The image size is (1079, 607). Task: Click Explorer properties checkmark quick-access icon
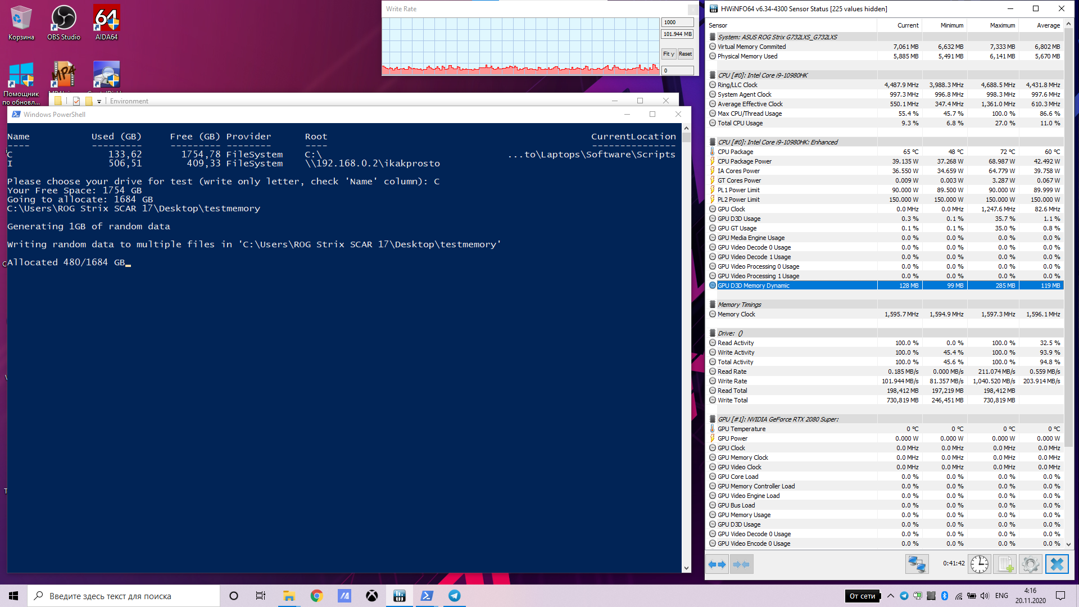tap(76, 101)
